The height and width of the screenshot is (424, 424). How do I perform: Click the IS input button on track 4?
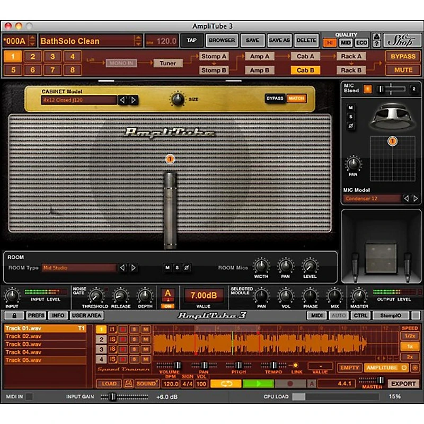click(112, 359)
